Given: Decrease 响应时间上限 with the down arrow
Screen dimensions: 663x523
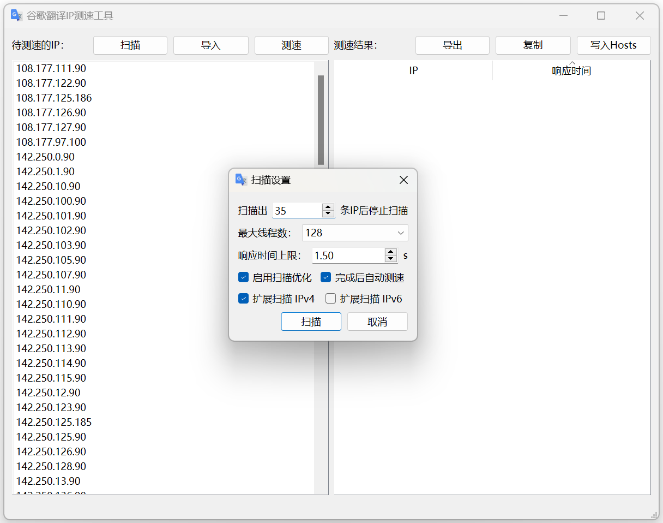Looking at the screenshot, I should click(x=390, y=259).
